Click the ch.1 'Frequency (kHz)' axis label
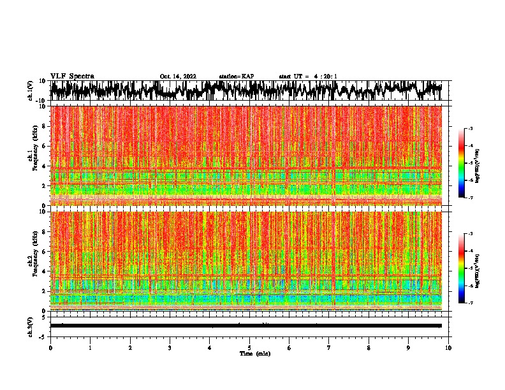The width and height of the screenshot is (505, 390). coord(35,148)
